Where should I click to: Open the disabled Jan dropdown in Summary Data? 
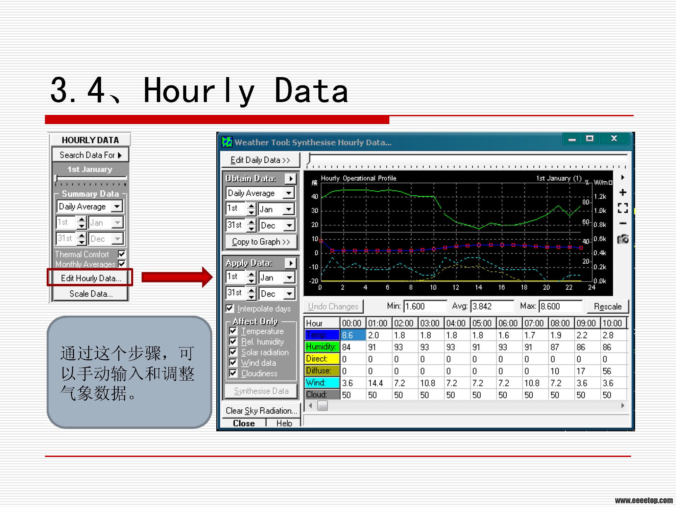click(x=117, y=222)
